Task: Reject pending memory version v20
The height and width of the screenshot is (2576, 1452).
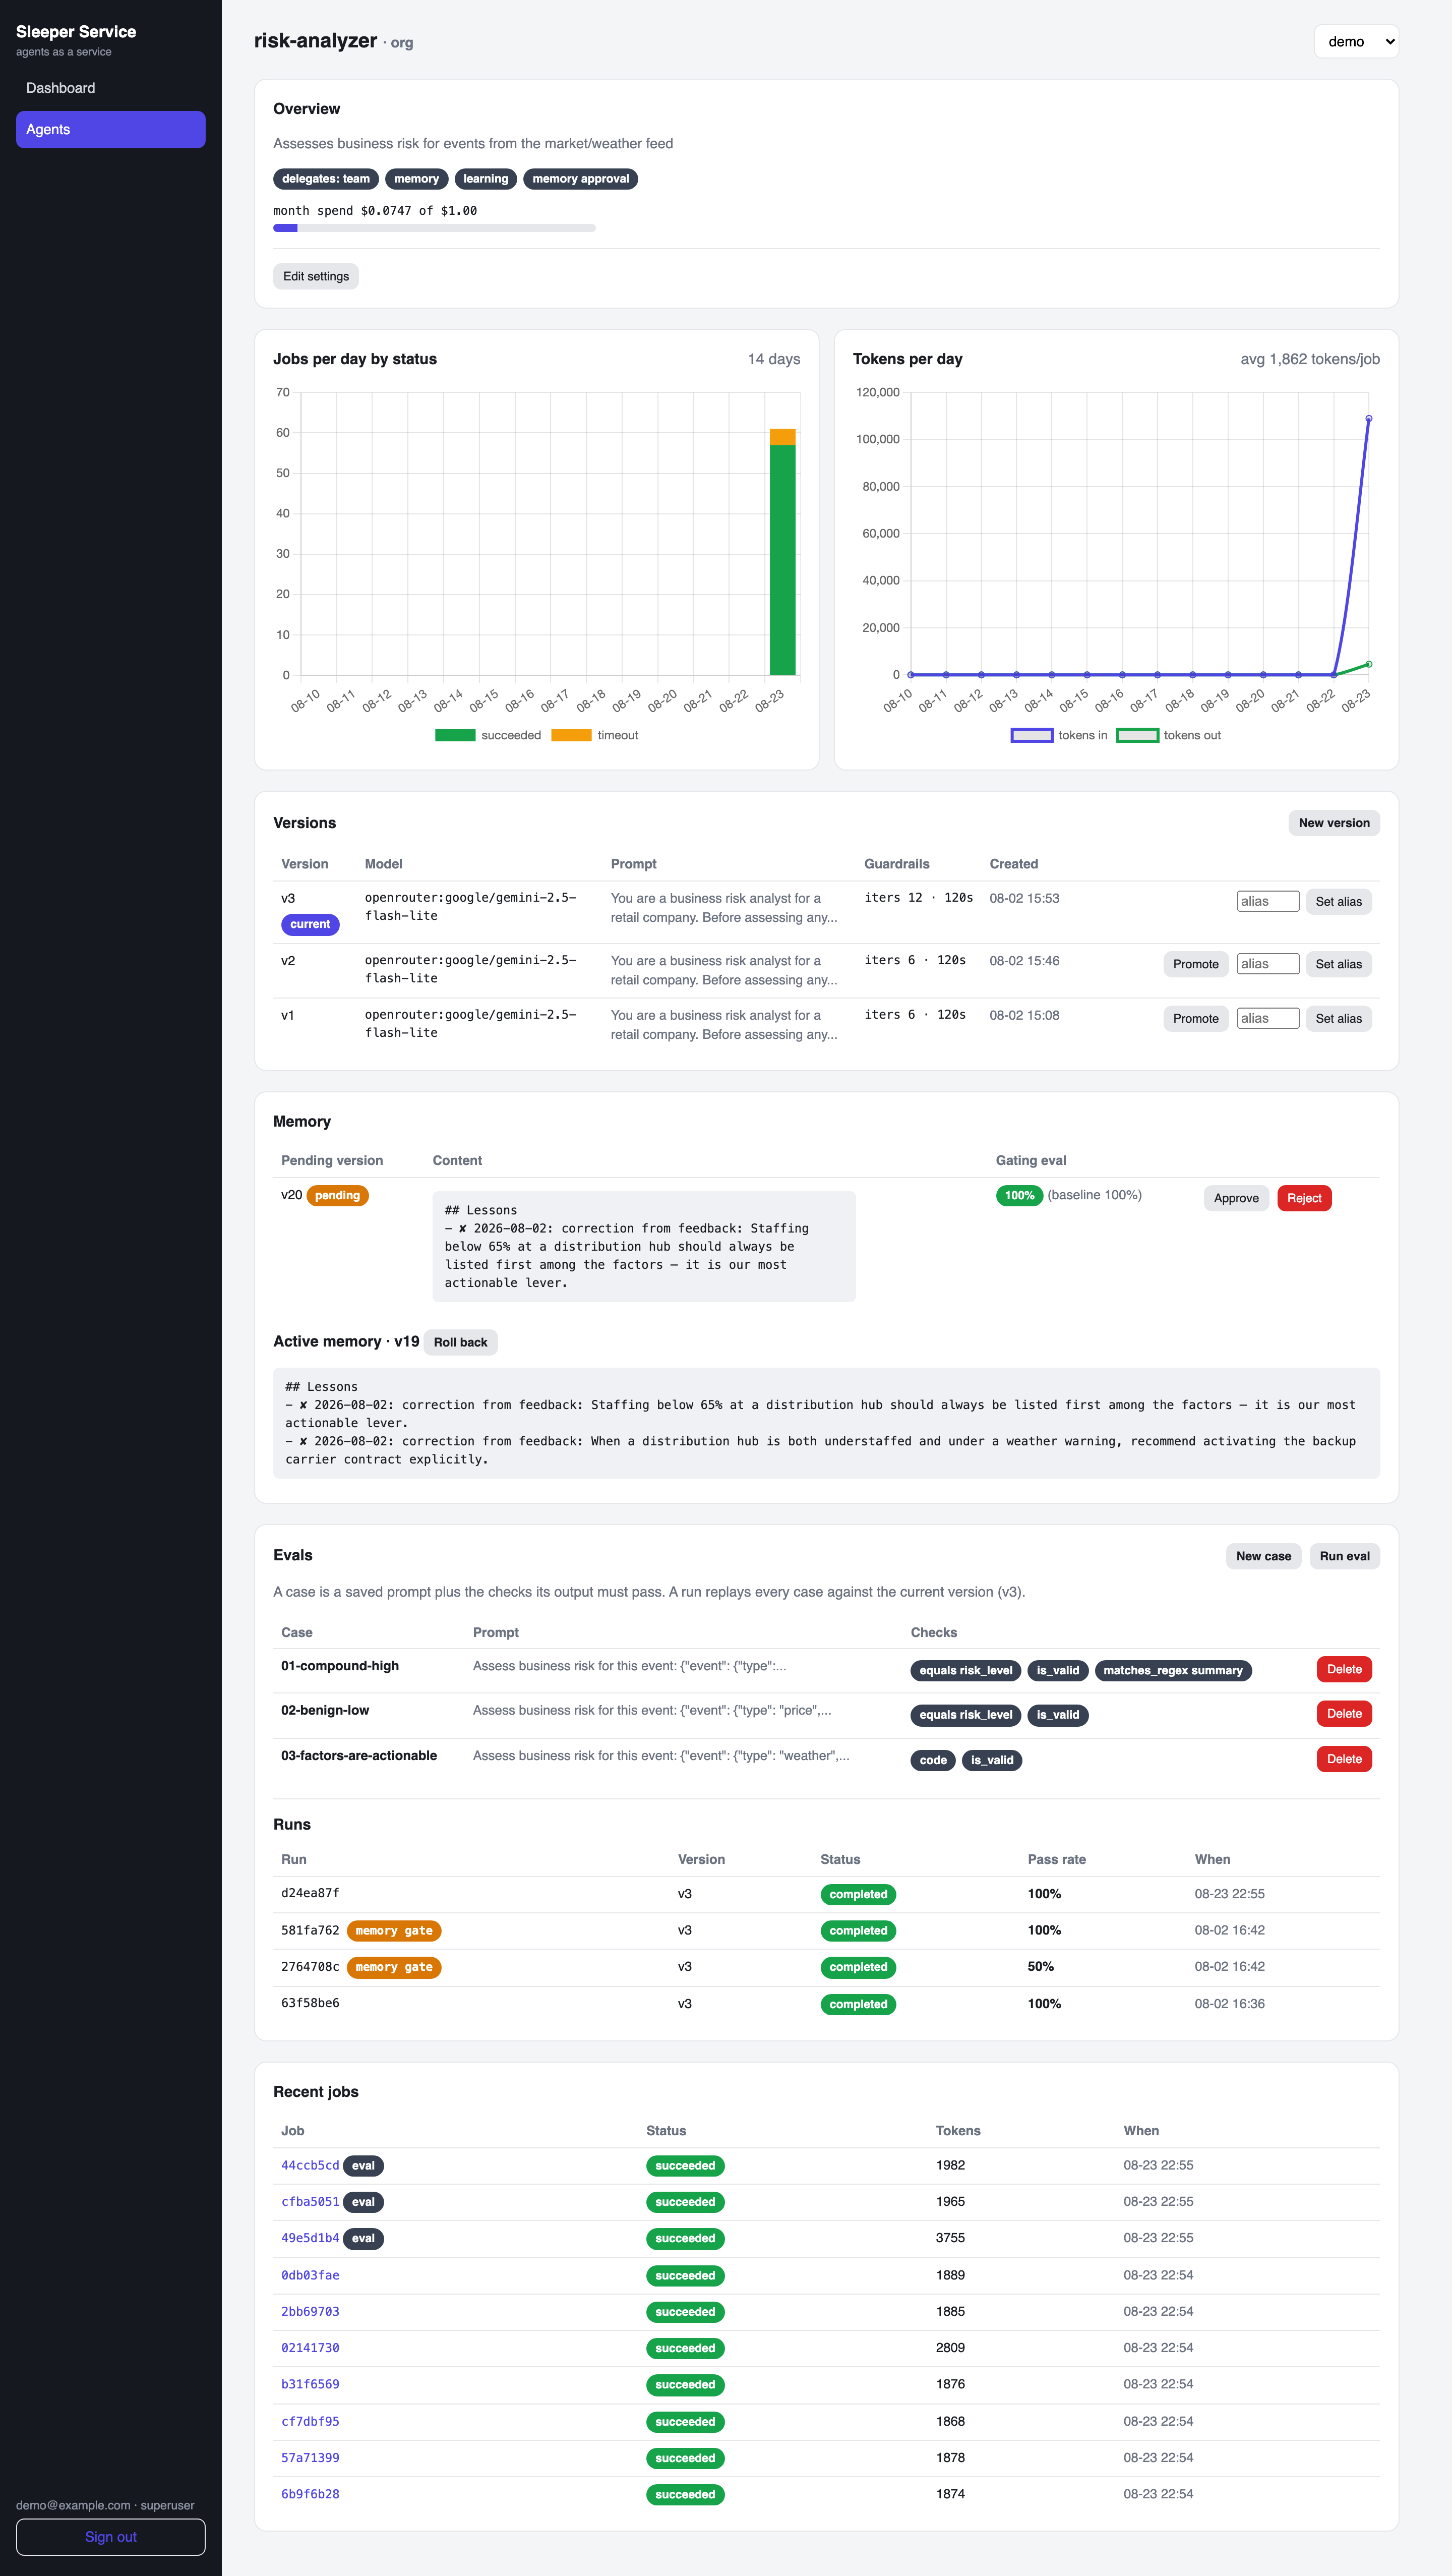Action: coord(1304,1199)
